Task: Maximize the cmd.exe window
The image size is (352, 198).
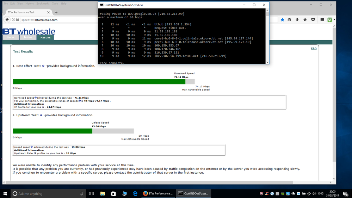Action: pos(254,5)
